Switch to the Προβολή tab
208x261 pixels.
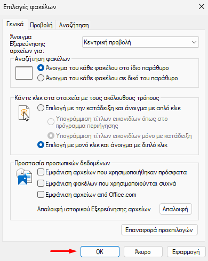click(x=41, y=25)
